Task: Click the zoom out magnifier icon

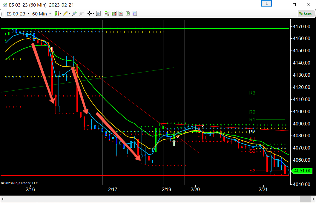Action: (81, 14)
